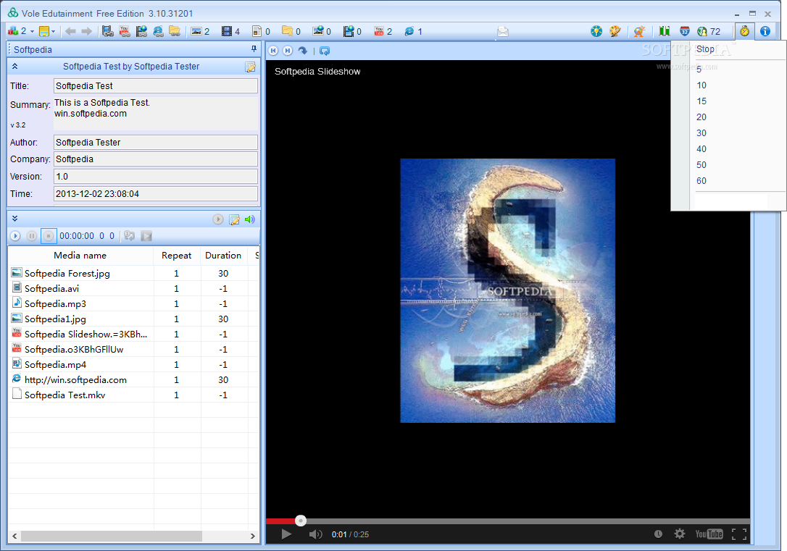Image resolution: width=787 pixels, height=551 pixels.
Task: Click the folder link icon
Action: click(x=175, y=31)
